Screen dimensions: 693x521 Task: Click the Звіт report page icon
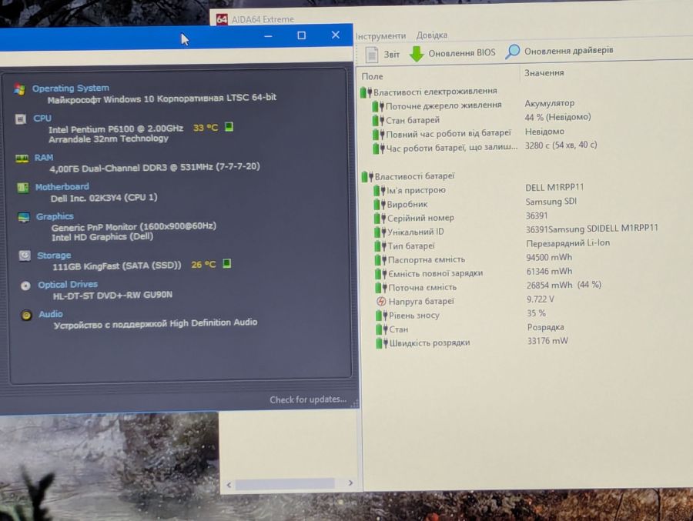(x=371, y=55)
